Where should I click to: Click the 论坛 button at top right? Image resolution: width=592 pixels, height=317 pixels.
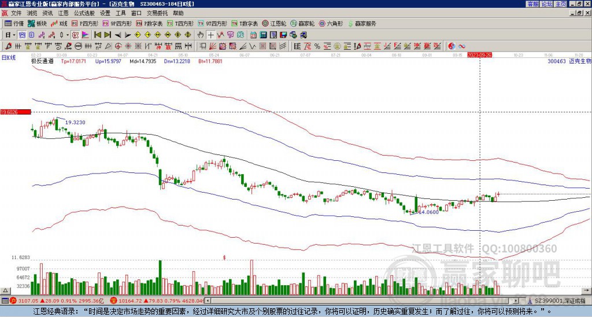click(x=546, y=4)
